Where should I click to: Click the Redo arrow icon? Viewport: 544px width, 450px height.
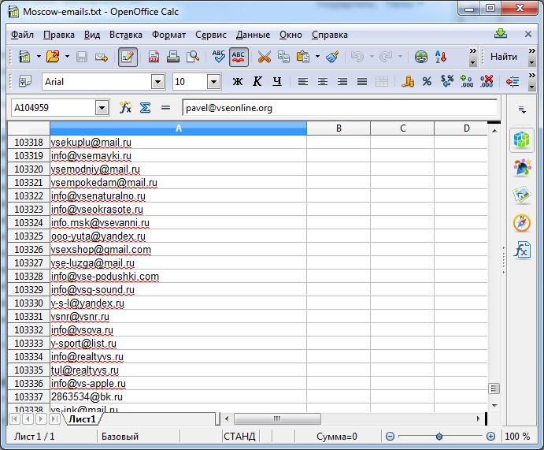386,57
